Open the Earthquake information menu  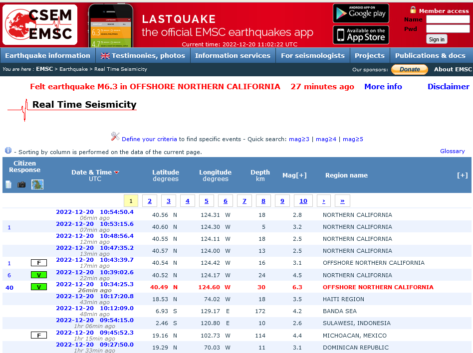point(47,55)
